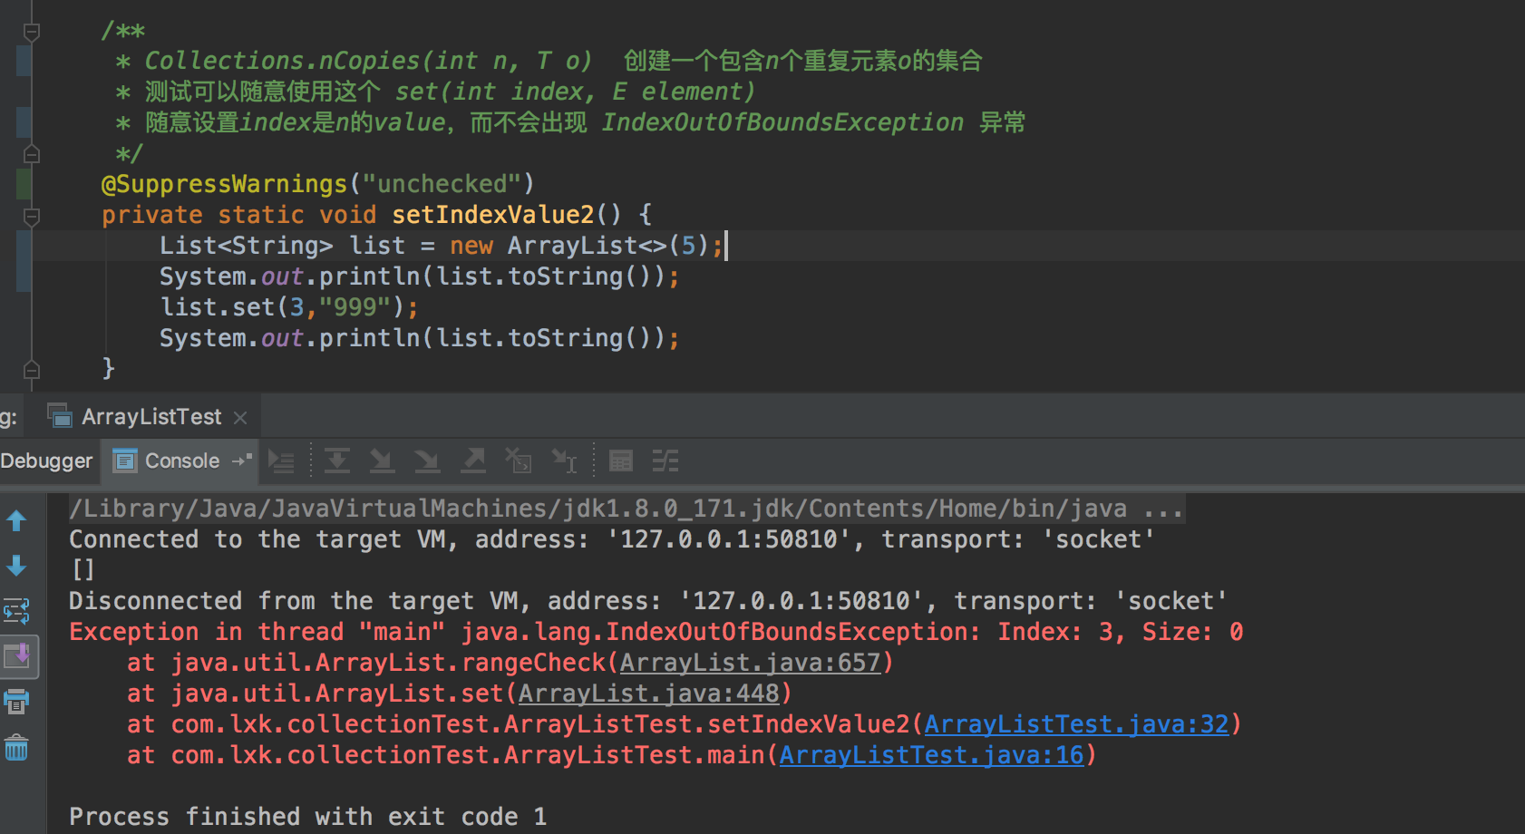Open the Evaluate Expression calculator icon
This screenshot has height=834, width=1525.
[620, 461]
